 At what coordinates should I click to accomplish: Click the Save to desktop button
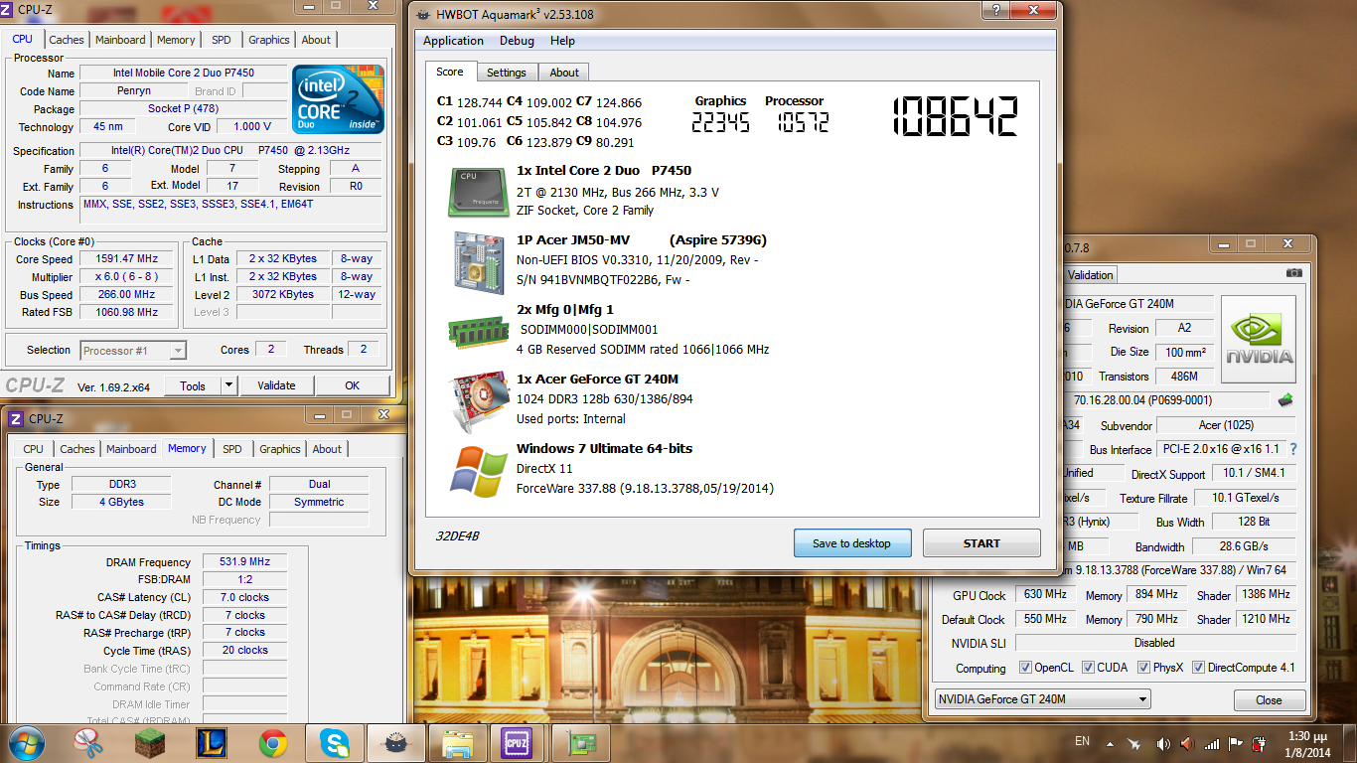(851, 543)
